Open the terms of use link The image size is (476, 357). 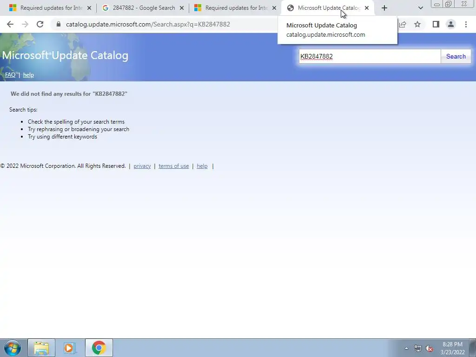pos(174,166)
